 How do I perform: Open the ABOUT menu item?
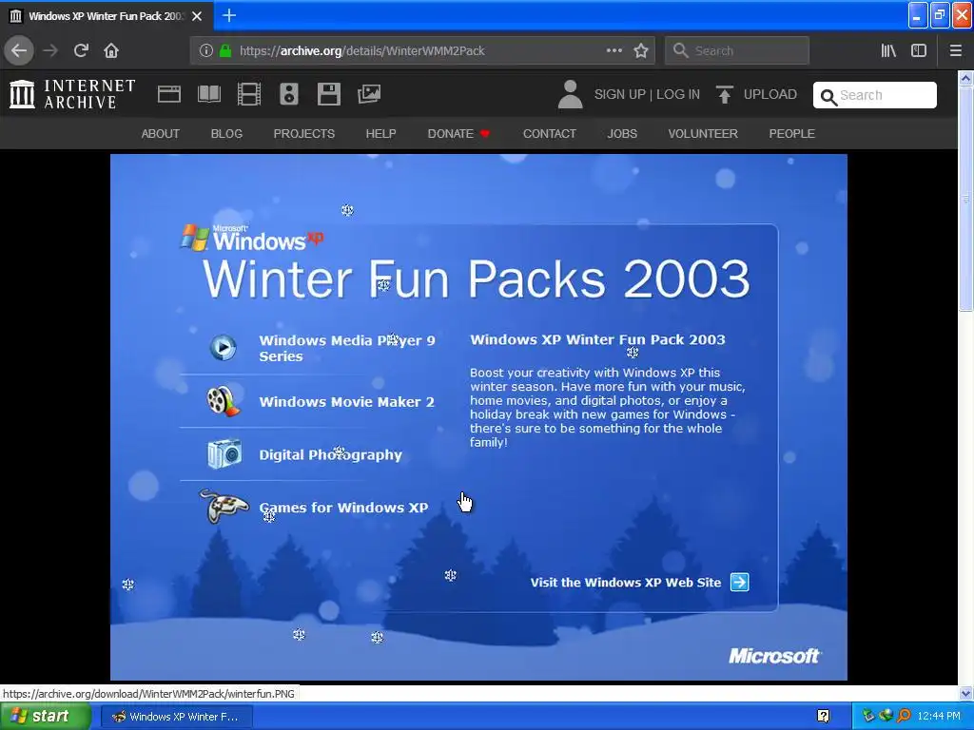point(160,133)
